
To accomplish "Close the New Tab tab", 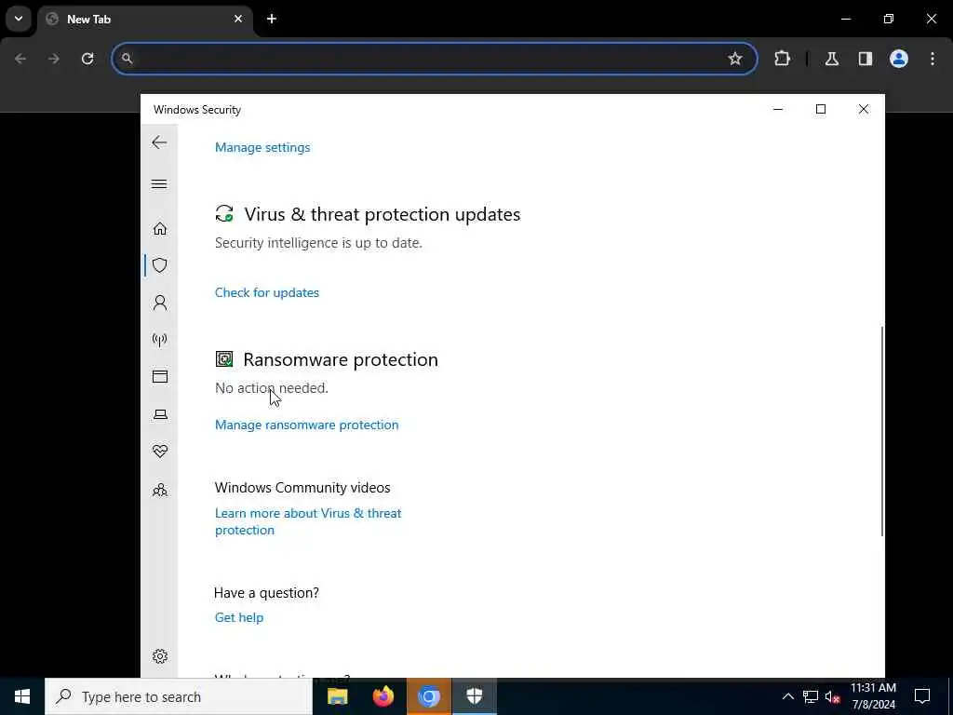I will click(x=238, y=19).
